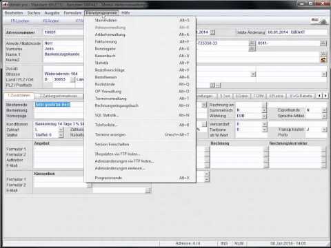
Task: Switch to the 7 CRM tab
Action: click(x=259, y=96)
